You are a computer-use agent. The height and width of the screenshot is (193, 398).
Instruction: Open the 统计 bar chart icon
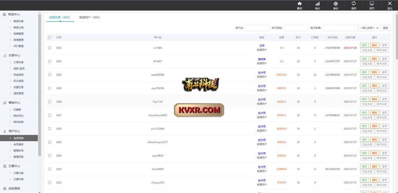click(x=318, y=4)
